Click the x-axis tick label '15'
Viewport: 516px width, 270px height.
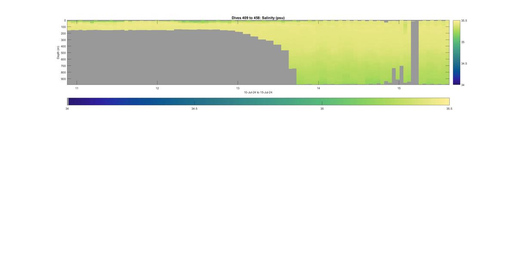tap(399, 88)
